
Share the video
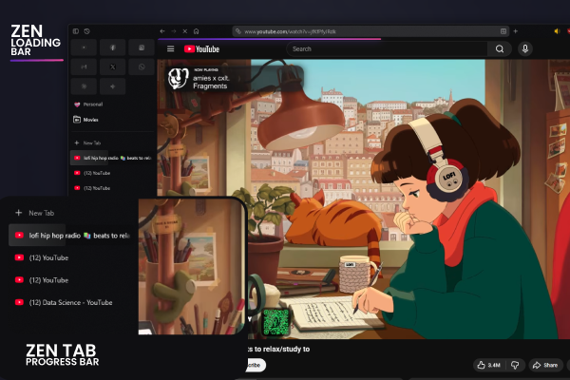coord(545,365)
